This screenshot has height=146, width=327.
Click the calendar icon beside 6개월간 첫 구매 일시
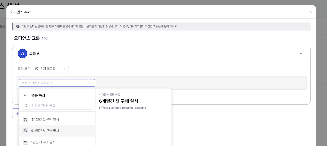(x=26, y=131)
